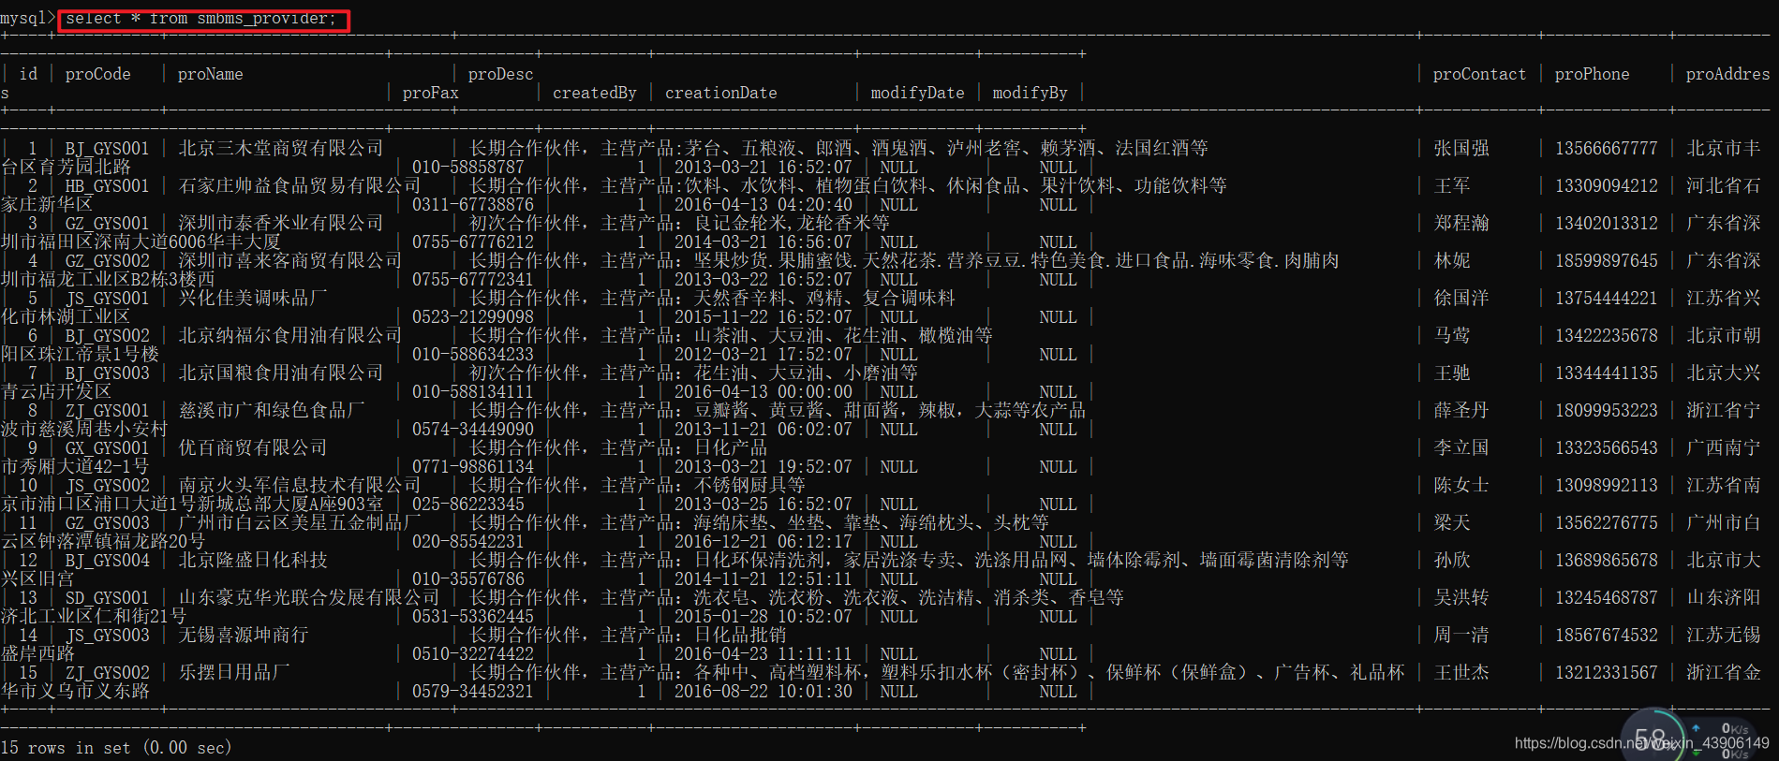This screenshot has width=1779, height=761.
Task: Select the JS_GYS002 provider code
Action: 107,486
